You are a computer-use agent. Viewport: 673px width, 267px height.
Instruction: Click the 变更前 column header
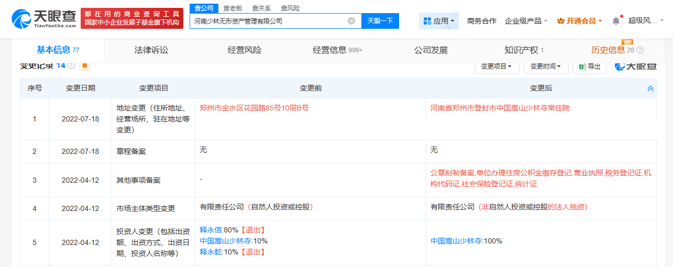[311, 88]
